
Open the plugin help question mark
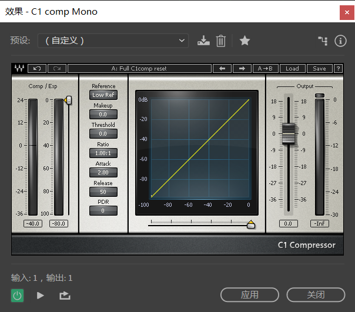(338, 68)
